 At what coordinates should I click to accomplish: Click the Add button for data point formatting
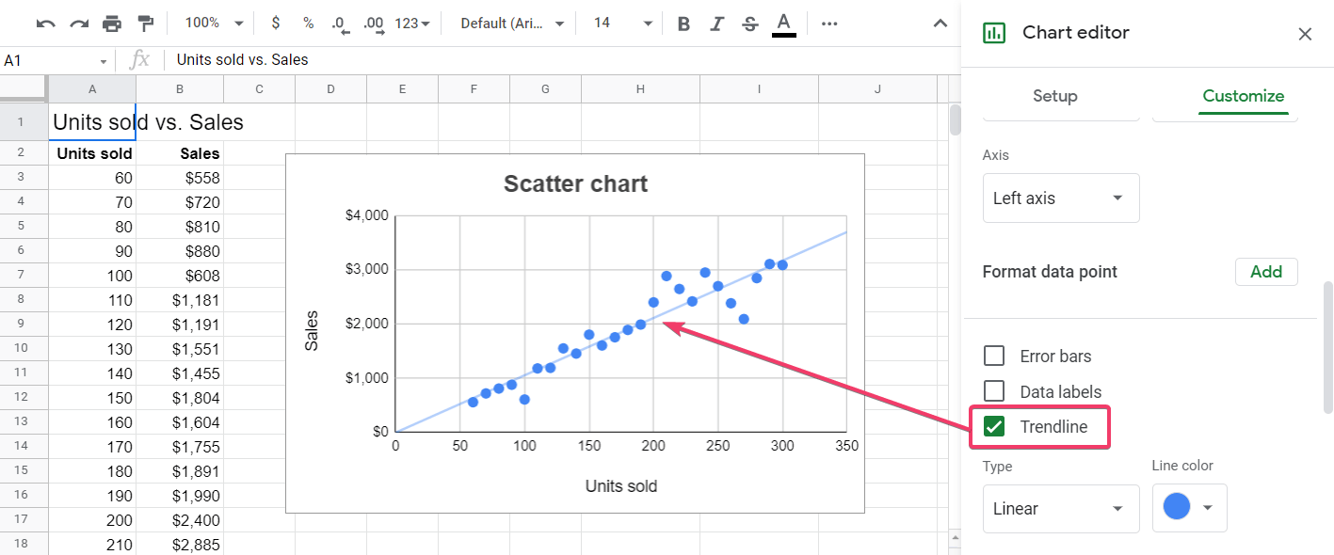coord(1266,271)
